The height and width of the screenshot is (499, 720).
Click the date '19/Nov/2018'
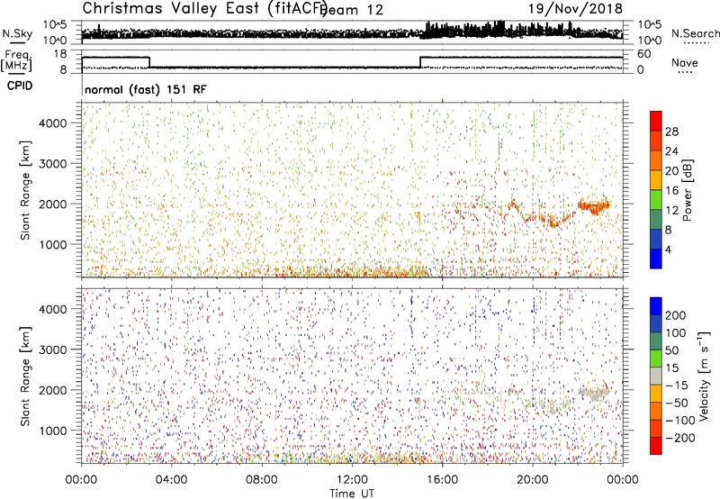[575, 9]
